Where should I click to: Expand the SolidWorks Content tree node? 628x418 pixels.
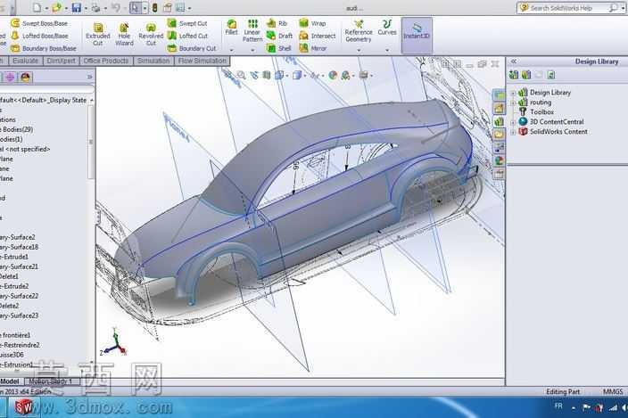pyautogui.click(x=513, y=132)
